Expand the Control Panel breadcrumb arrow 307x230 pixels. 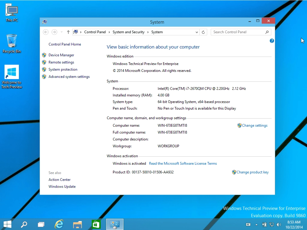point(109,32)
